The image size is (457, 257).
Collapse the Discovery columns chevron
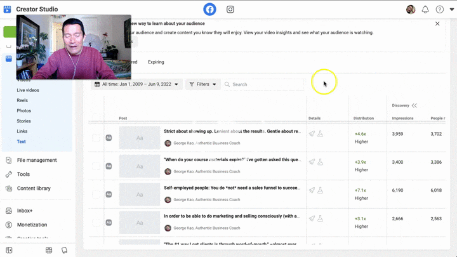[414, 105]
